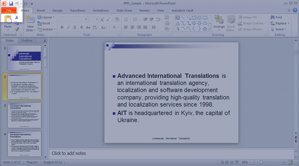Click the New Slide icon
Image resolution: width=299 pixels, height=166 pixels.
(30, 20)
